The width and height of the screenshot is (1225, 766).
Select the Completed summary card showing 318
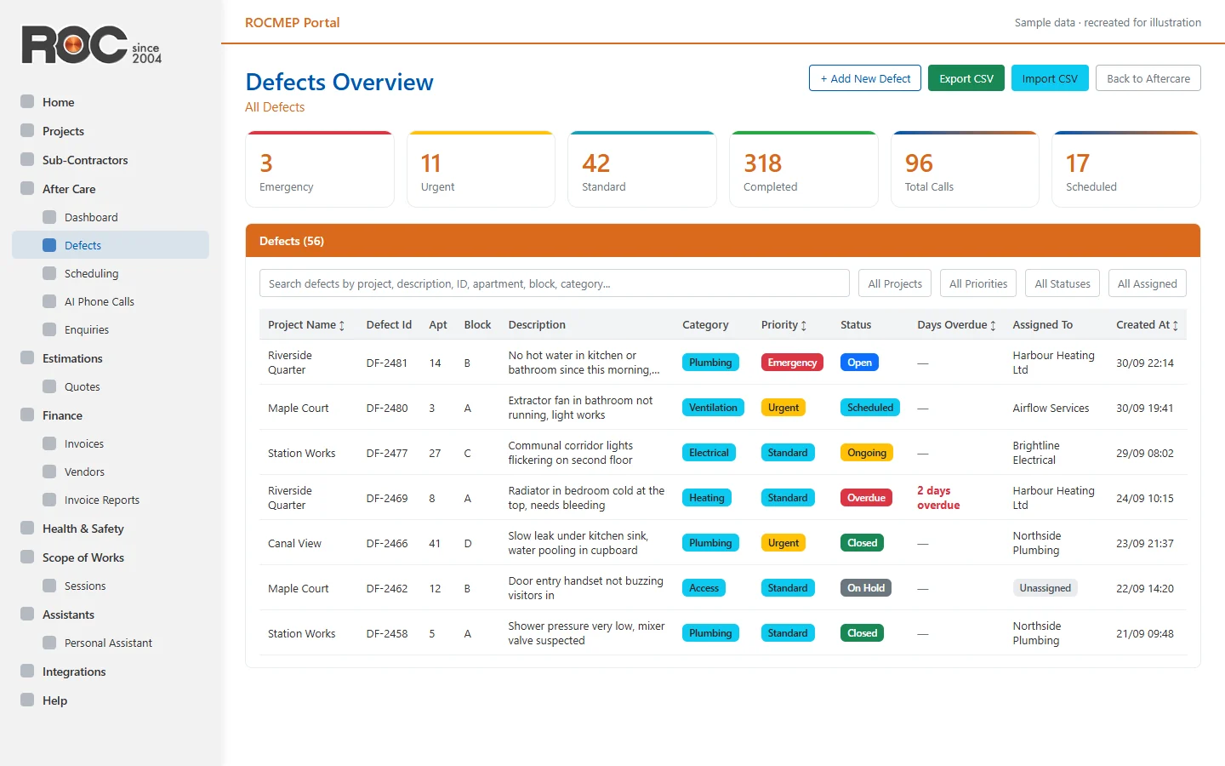pos(804,169)
